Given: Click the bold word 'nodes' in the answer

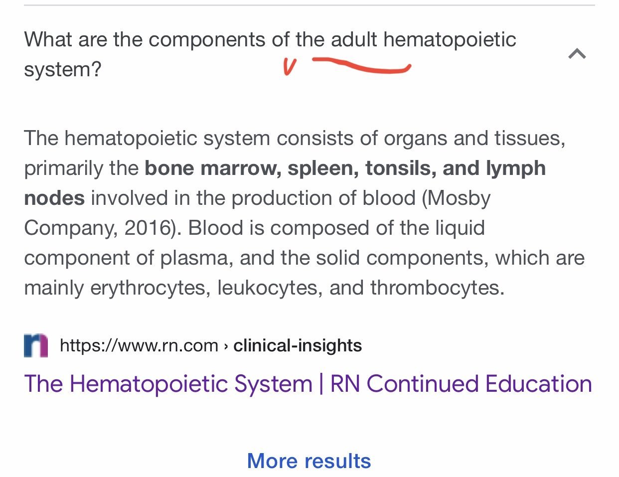Looking at the screenshot, I should (54, 198).
